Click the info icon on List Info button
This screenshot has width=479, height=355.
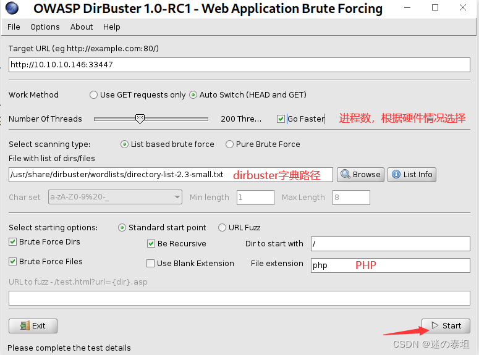click(396, 174)
